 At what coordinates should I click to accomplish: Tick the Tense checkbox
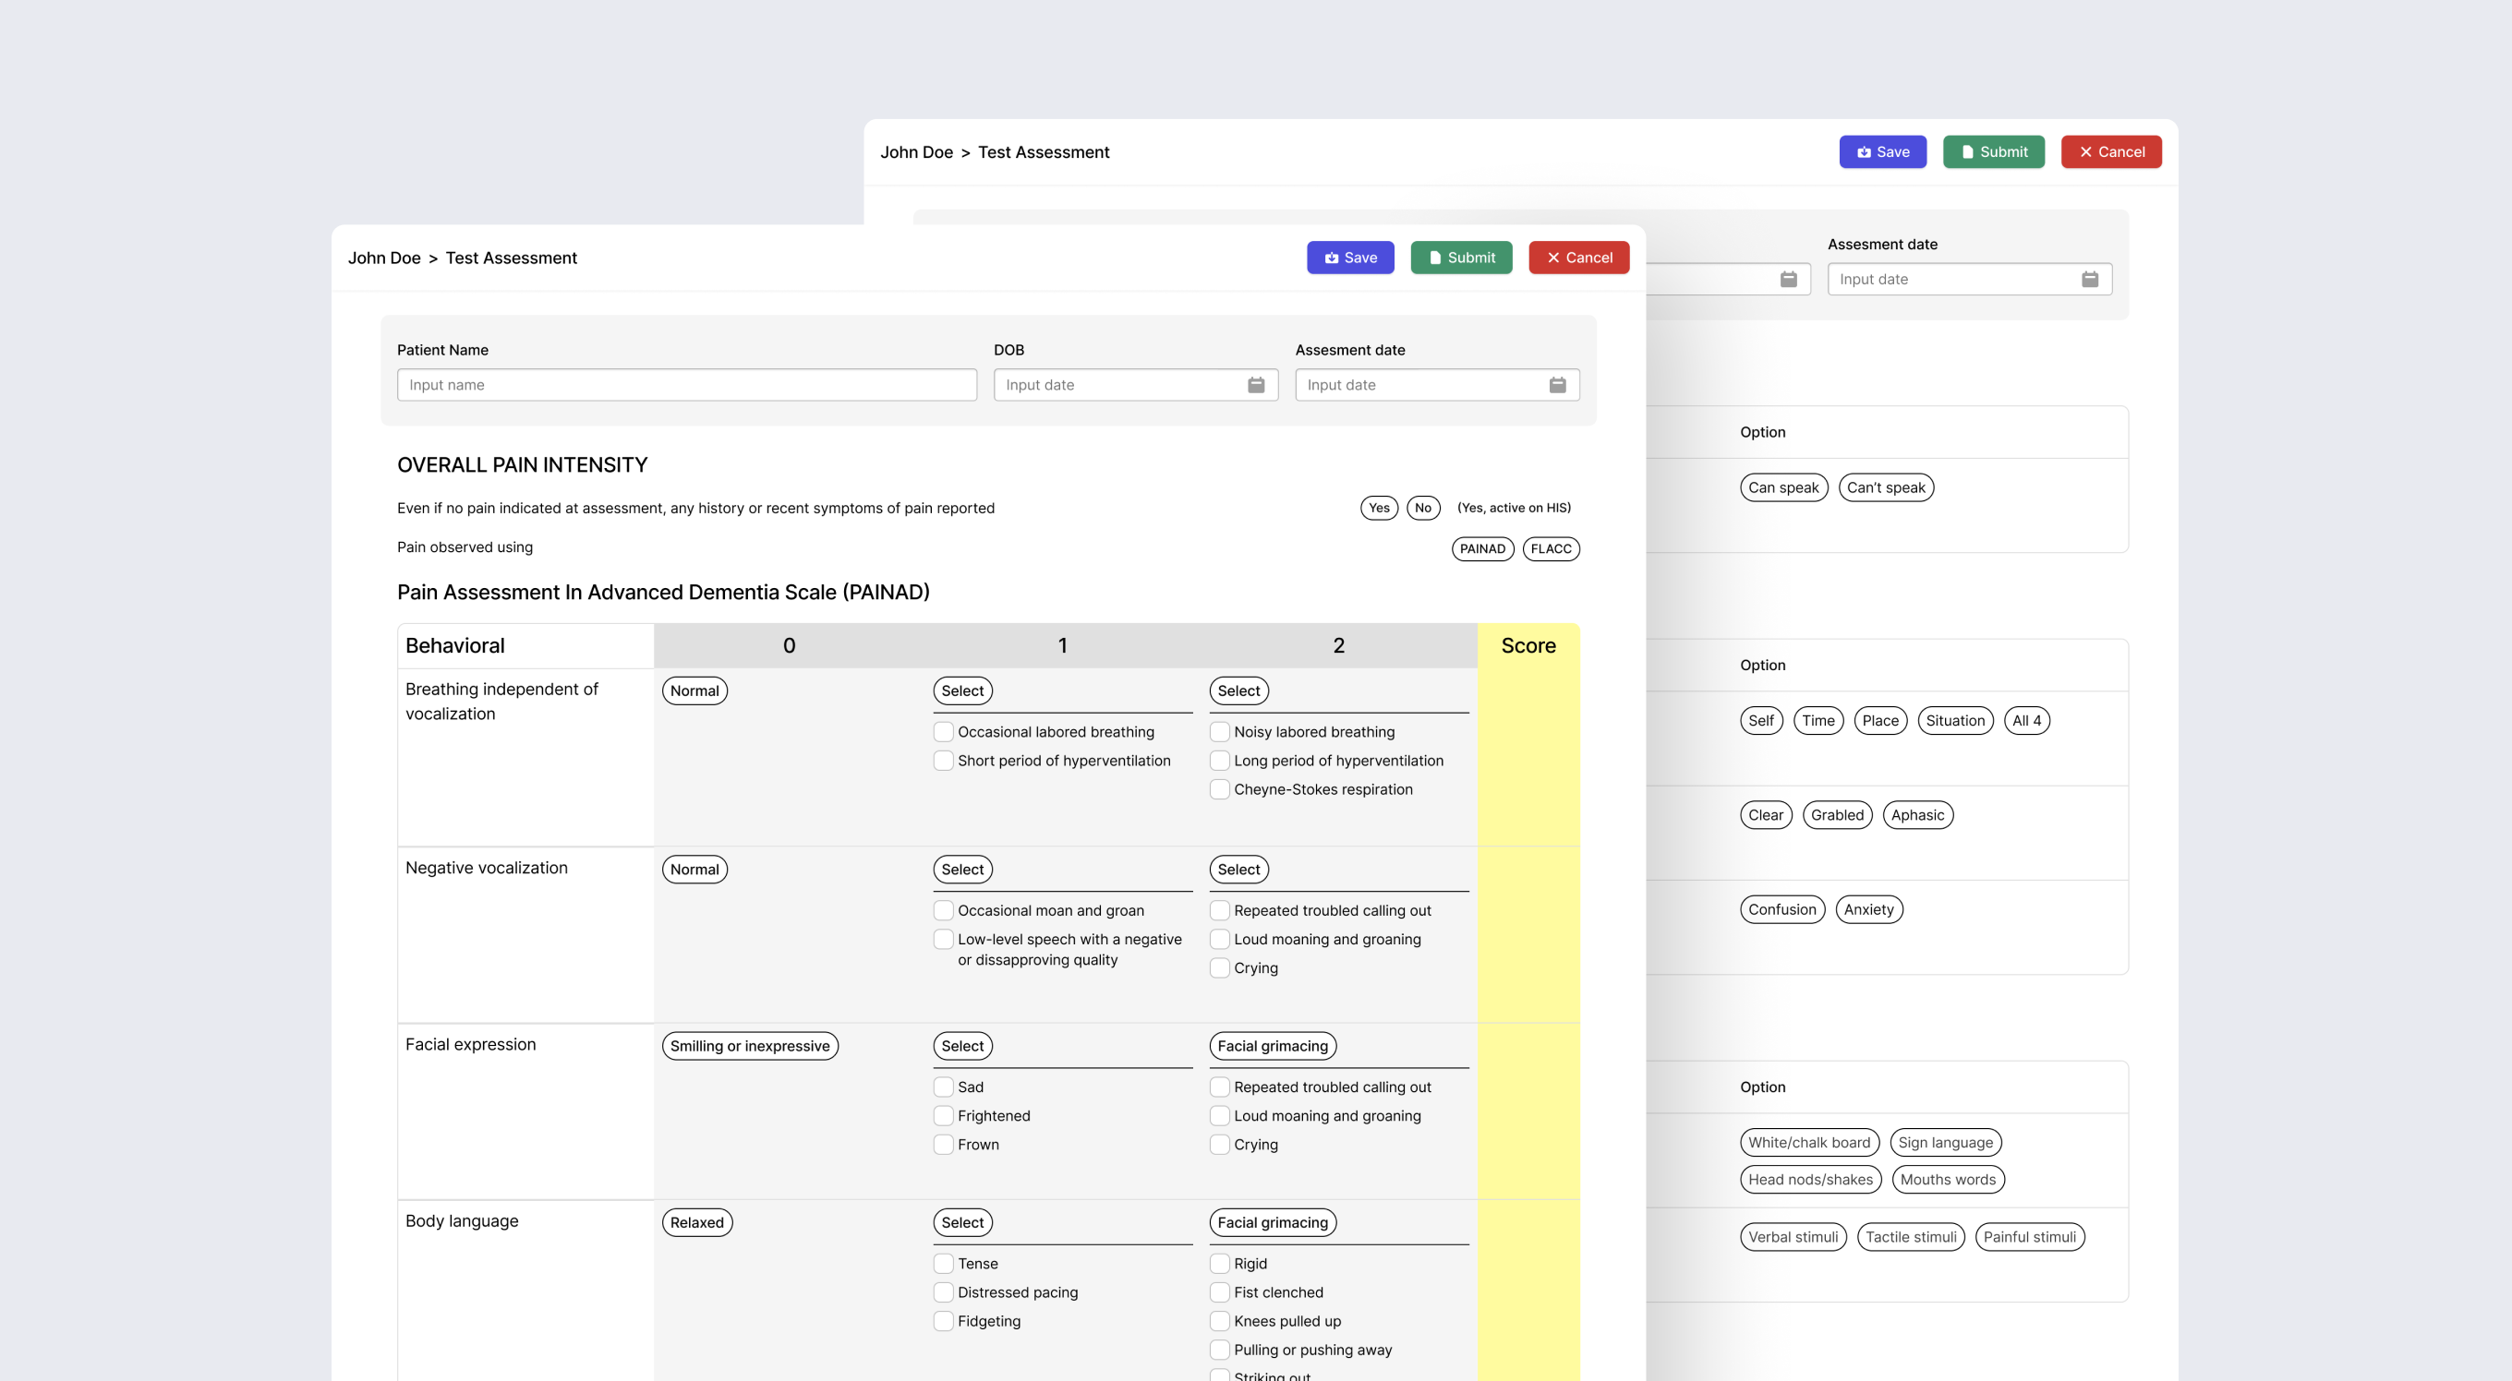[x=943, y=1263]
